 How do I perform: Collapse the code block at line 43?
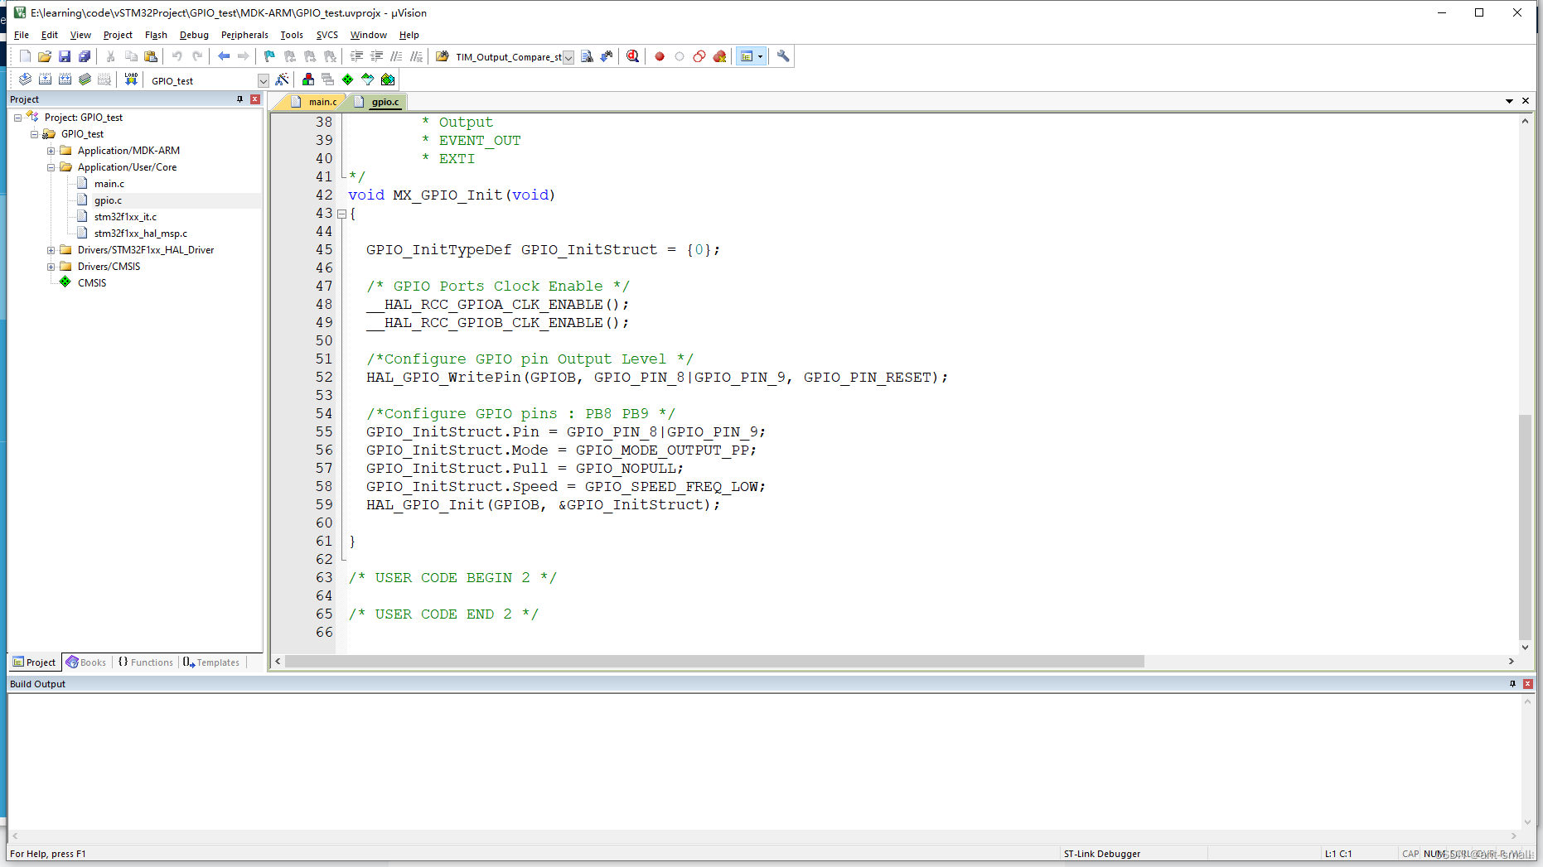pyautogui.click(x=342, y=214)
